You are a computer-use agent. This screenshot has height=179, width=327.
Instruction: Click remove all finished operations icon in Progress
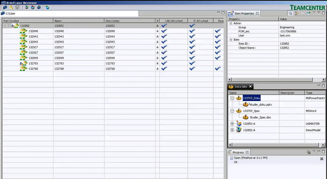(x=309, y=152)
